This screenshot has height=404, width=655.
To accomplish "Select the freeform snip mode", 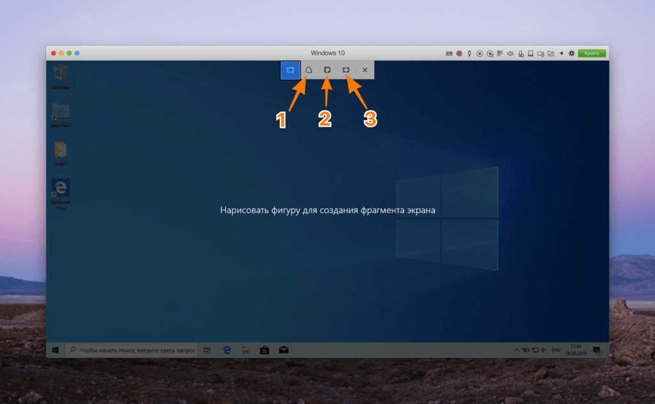I will coord(309,70).
